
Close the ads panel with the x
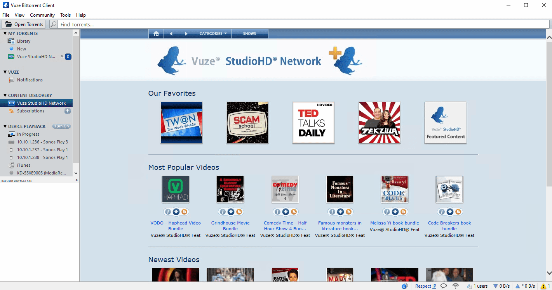(77, 180)
